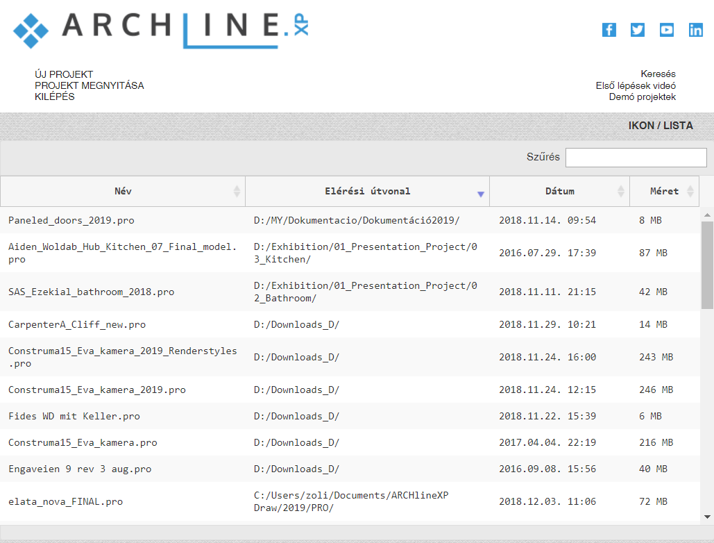Sort by Dátum column arrows
714x543 pixels.
pyautogui.click(x=621, y=191)
